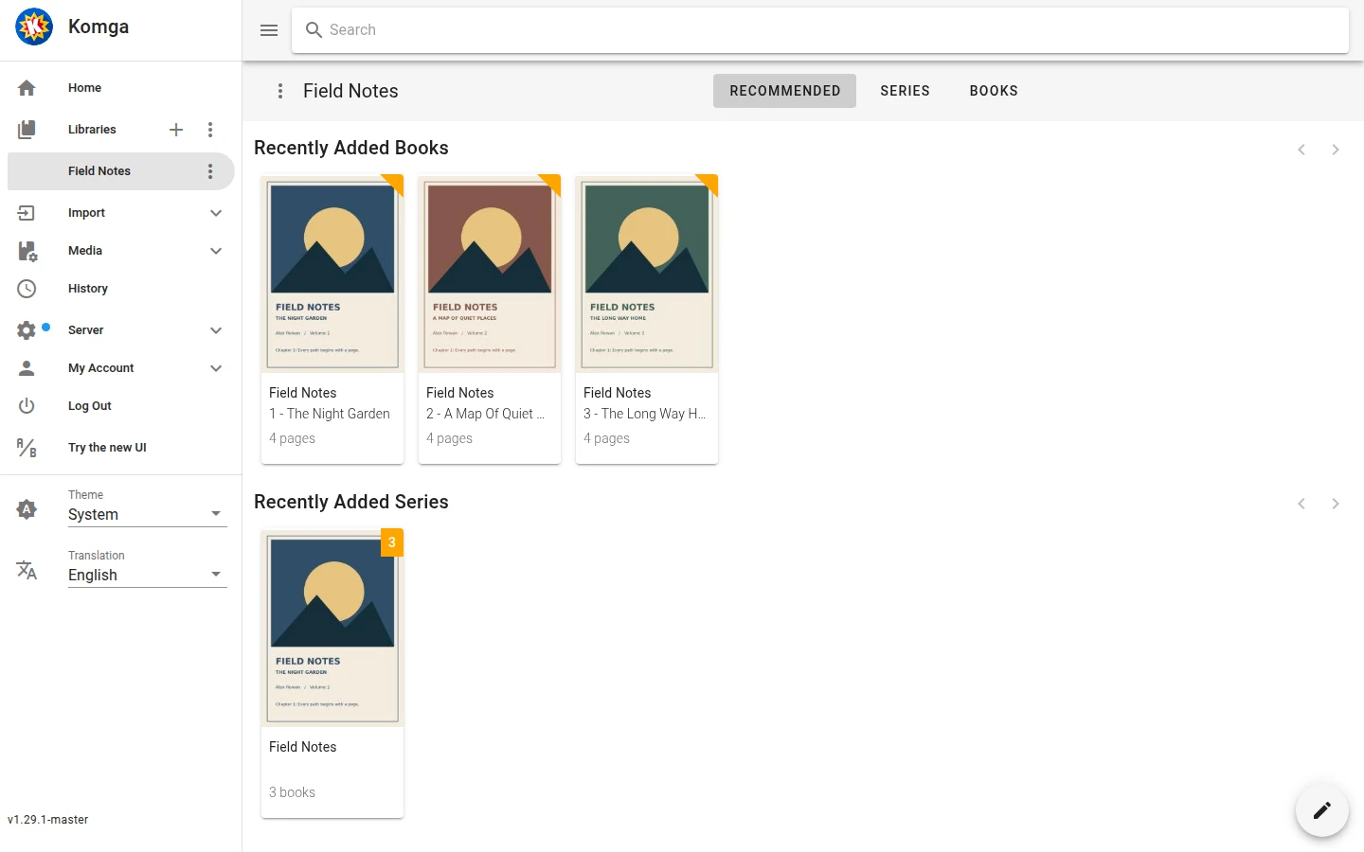The image size is (1364, 852).
Task: Click the Log Out power icon
Action: click(27, 406)
